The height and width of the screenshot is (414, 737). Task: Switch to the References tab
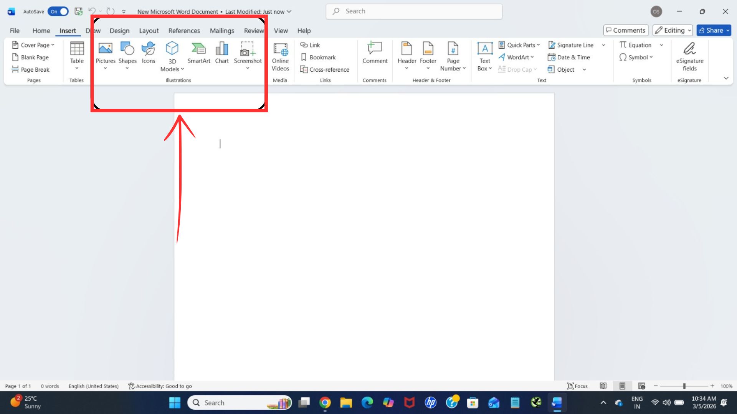tap(184, 31)
